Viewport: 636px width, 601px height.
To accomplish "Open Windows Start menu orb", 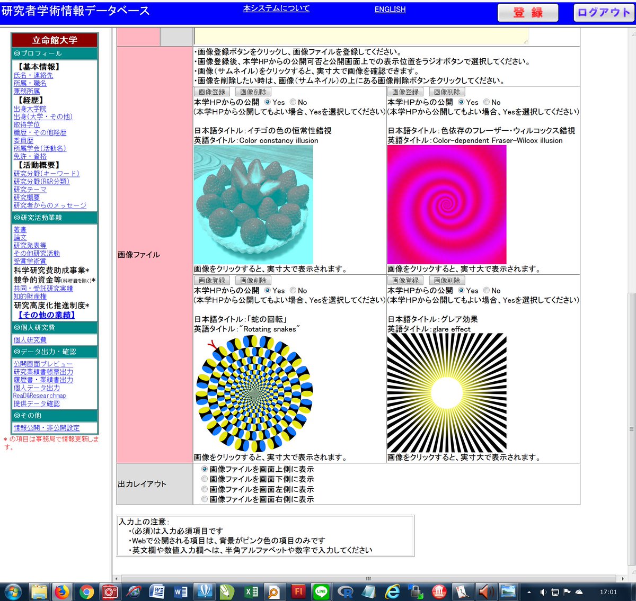I will click(x=13, y=591).
